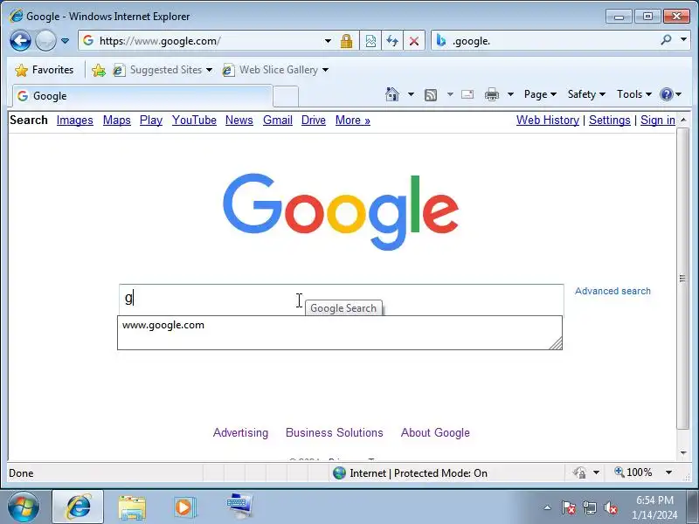Click the security lock icon
Viewport: 699px width, 524px height.
346,41
